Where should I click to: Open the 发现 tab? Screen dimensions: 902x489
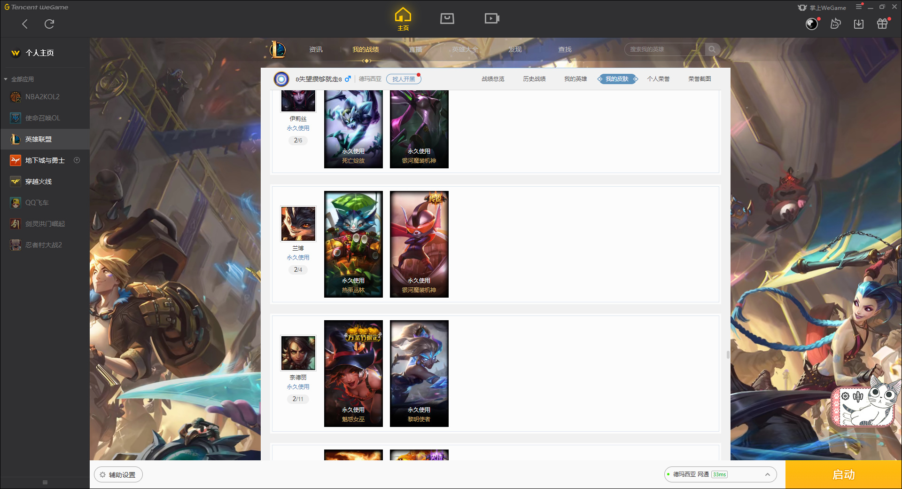tap(515, 49)
